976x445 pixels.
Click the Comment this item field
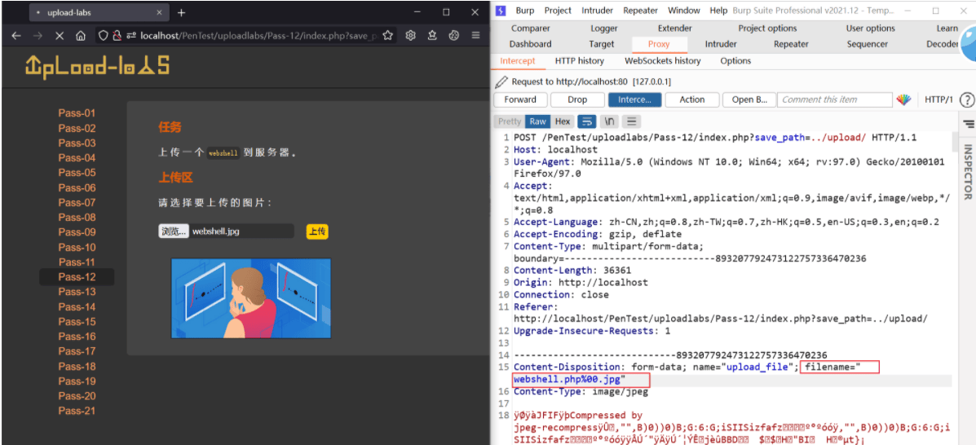[836, 99]
